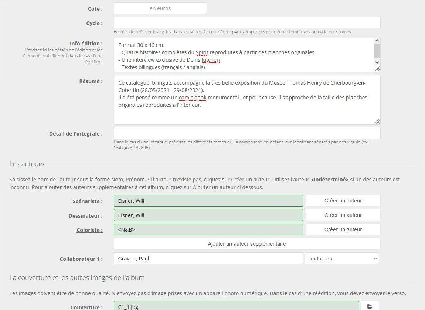Click the Scénariste label link
Viewport: 425px width, 310px height.
[88, 201]
